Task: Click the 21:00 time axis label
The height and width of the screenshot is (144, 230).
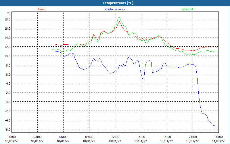Action: coord(193,137)
